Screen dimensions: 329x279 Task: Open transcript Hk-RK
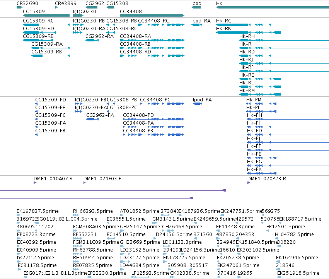coord(223,29)
